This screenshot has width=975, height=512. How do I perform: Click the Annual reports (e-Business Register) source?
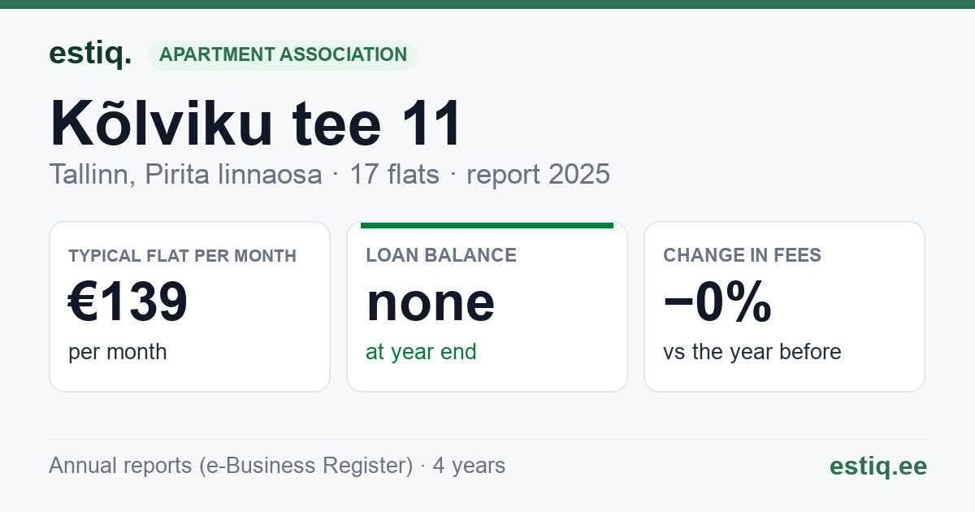[x=231, y=466]
